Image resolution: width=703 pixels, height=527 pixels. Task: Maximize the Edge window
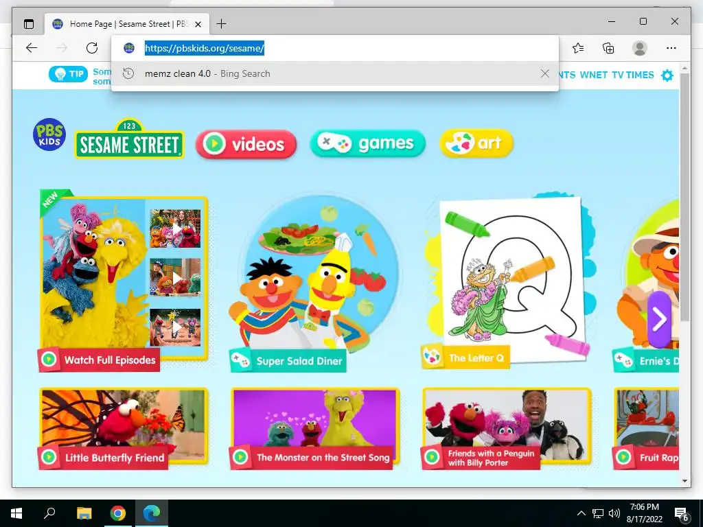pyautogui.click(x=643, y=21)
